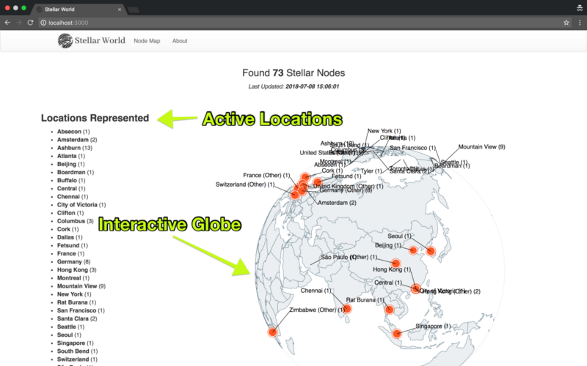Click 'Rat Burana (1)' in locations list
The height and width of the screenshot is (366, 587).
pos(76,302)
